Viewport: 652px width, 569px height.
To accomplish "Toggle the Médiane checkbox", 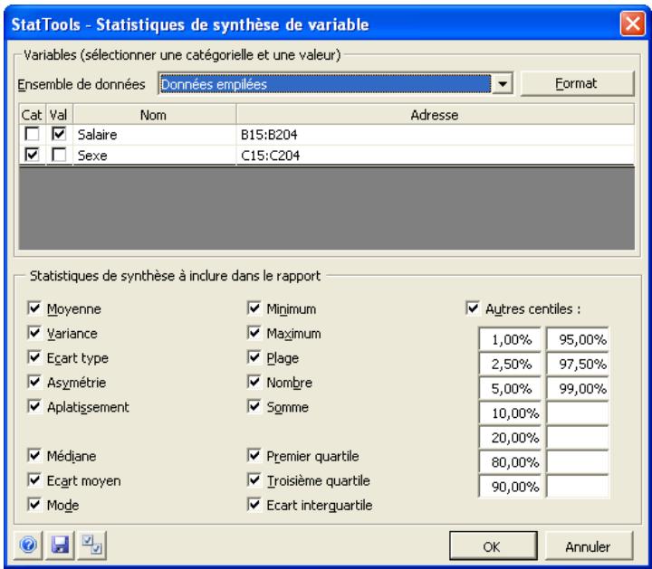I will coord(34,455).
